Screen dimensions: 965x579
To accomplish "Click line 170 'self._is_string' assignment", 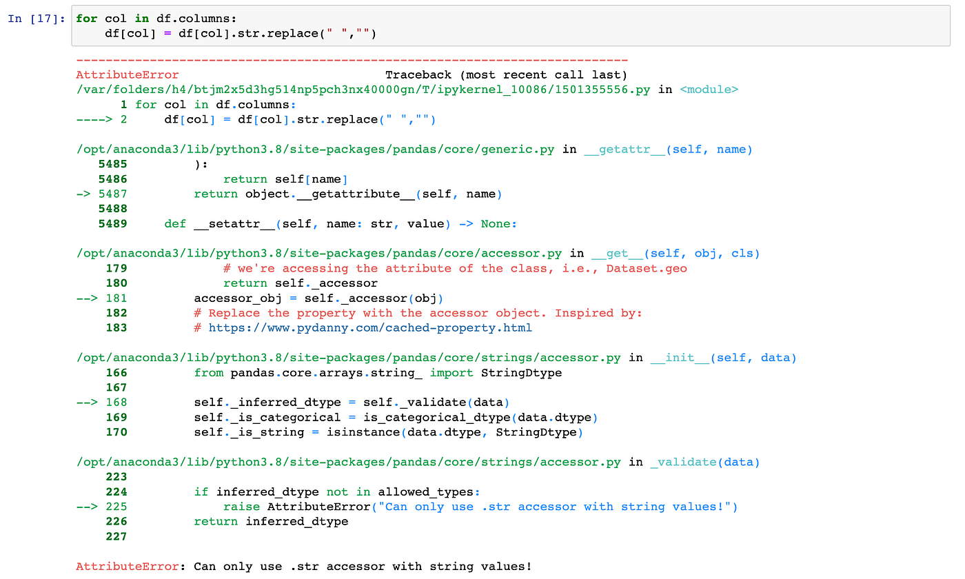I will pyautogui.click(x=388, y=433).
